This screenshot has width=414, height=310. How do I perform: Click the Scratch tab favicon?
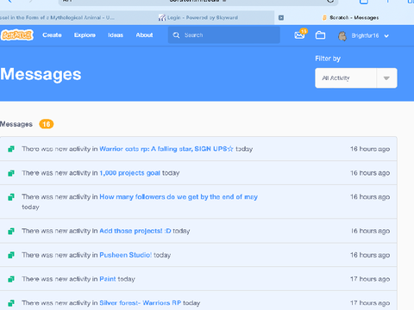click(x=324, y=17)
